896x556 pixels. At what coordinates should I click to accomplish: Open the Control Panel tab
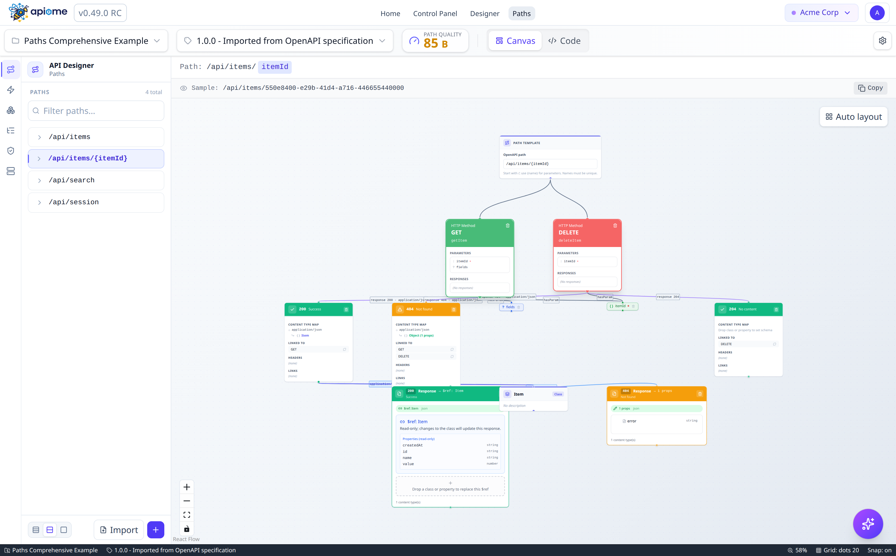[435, 13]
